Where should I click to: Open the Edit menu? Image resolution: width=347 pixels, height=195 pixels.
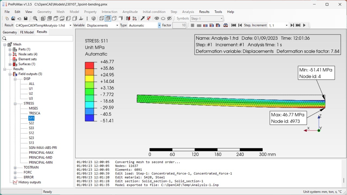[17, 12]
